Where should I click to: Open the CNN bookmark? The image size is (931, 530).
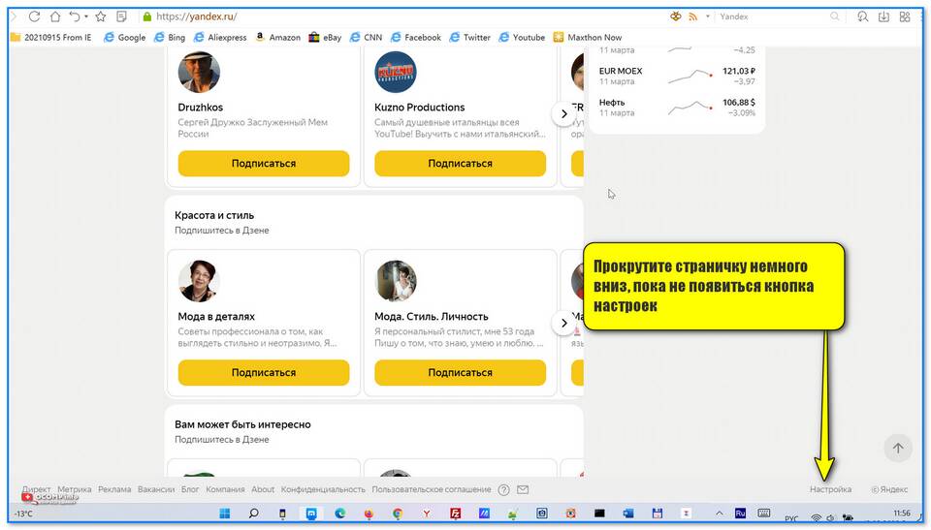click(366, 38)
